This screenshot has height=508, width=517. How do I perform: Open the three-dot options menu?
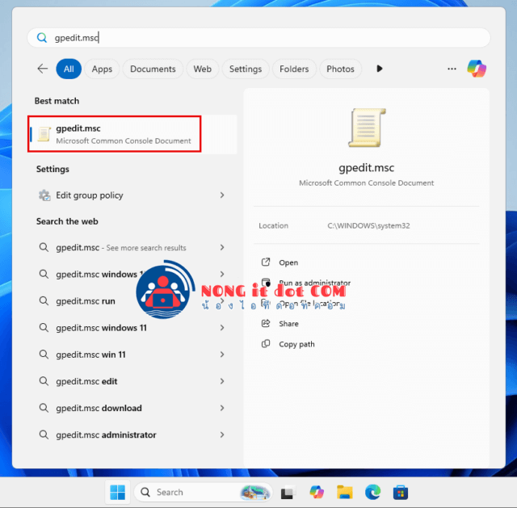pyautogui.click(x=452, y=69)
